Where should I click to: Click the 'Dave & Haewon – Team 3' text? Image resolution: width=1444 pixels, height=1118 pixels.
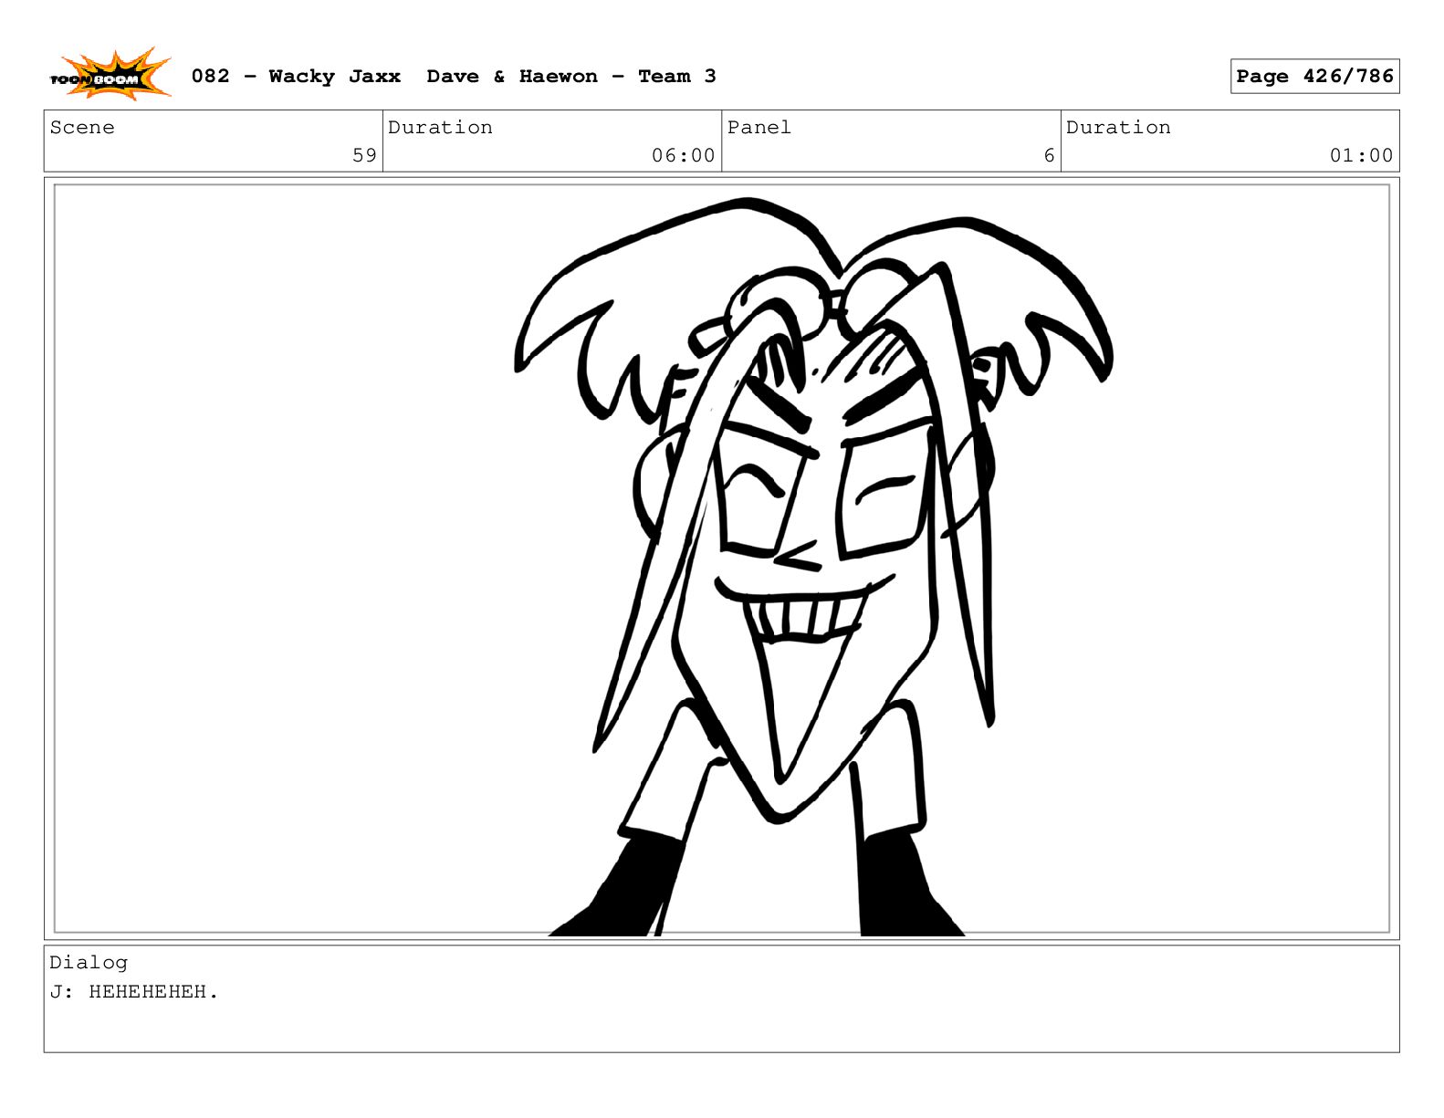click(571, 77)
